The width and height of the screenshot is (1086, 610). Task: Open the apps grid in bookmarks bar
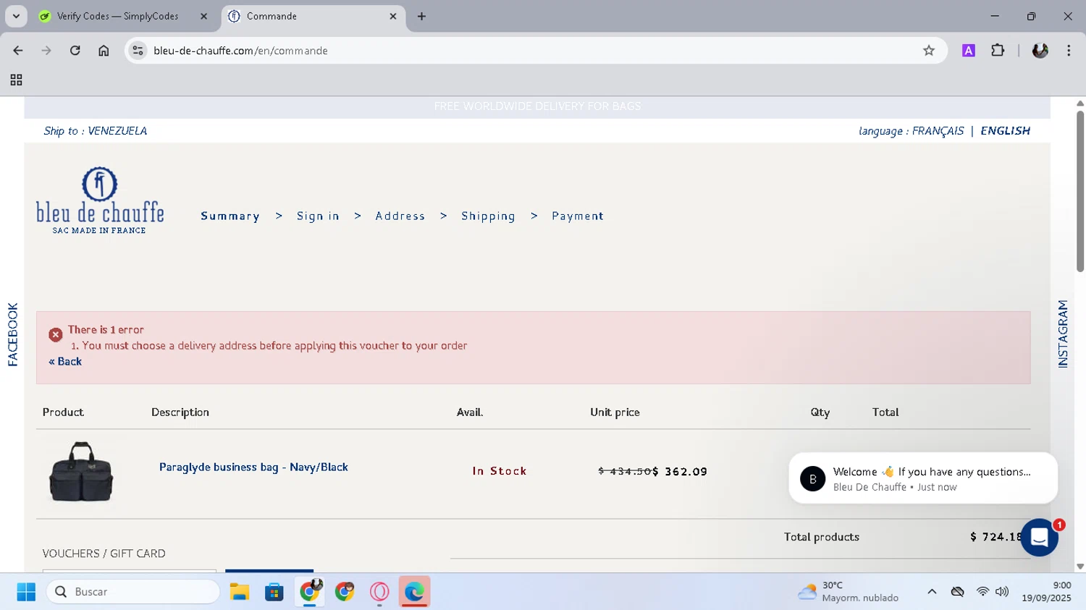click(16, 80)
